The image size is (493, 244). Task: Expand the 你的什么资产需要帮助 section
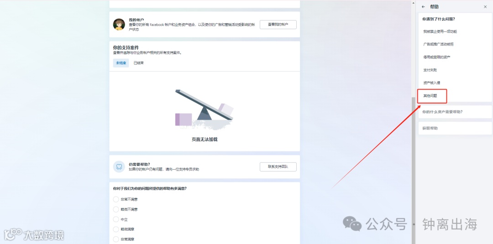tap(455, 112)
